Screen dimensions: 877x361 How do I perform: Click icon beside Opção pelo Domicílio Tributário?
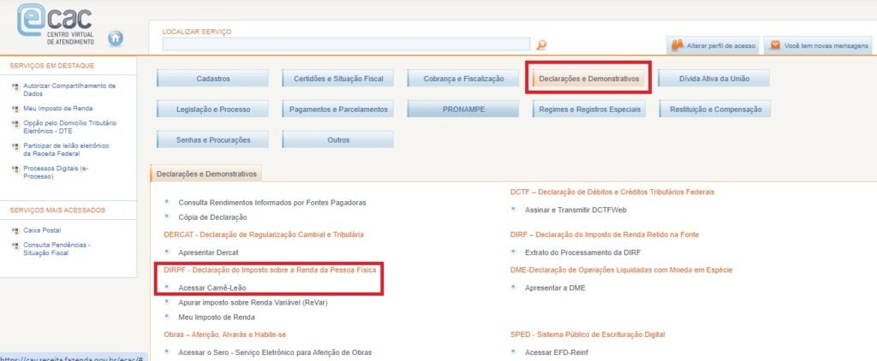[15, 123]
